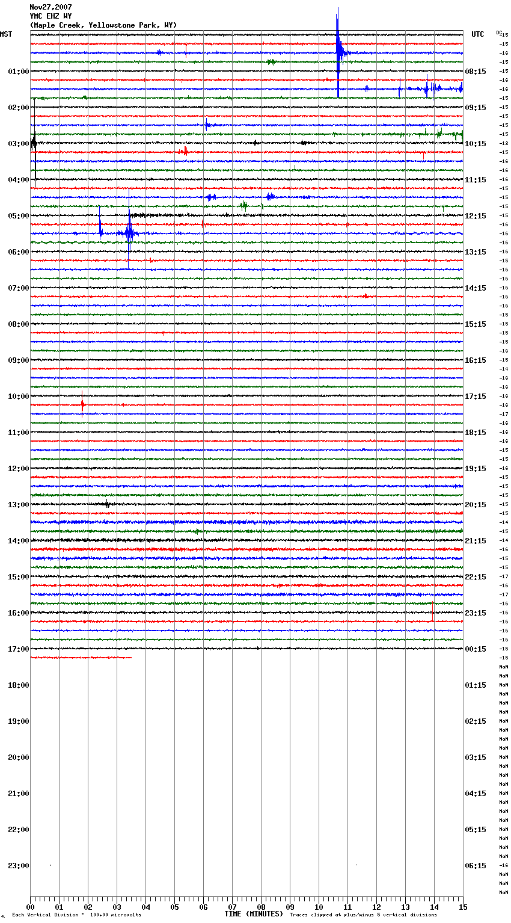Select minute 03 on the bottom axis
Screen dimensions: 511x923
click(x=117, y=907)
